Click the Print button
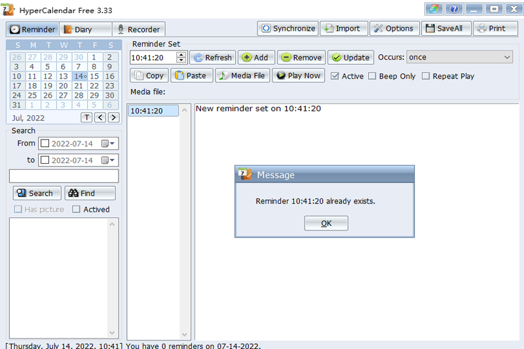The height and width of the screenshot is (349, 524). [x=495, y=28]
